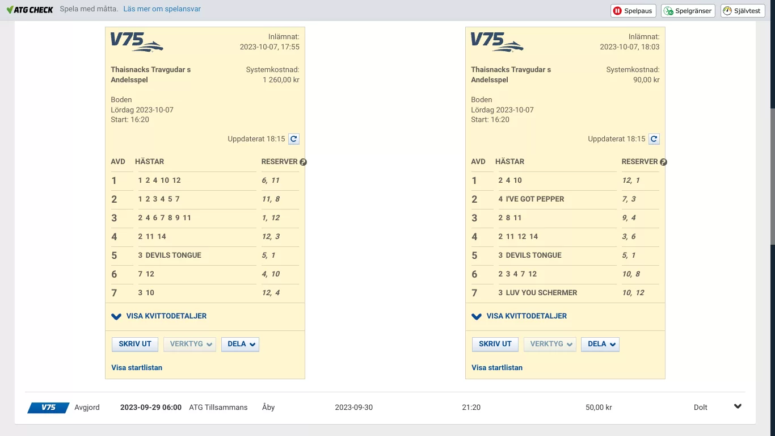Click horses '1 2 3 4 5 7' in AVD 2
The image size is (775, 436).
point(159,199)
